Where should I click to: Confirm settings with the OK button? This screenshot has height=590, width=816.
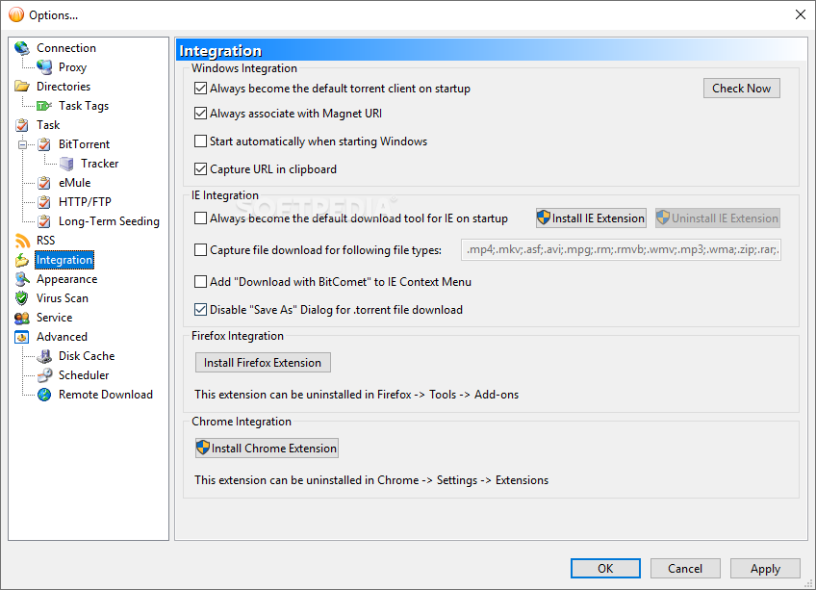(606, 569)
